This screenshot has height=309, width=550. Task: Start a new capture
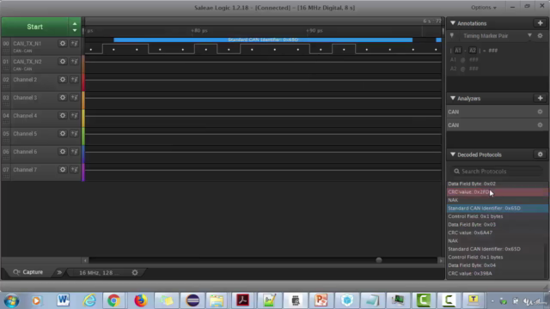click(34, 27)
